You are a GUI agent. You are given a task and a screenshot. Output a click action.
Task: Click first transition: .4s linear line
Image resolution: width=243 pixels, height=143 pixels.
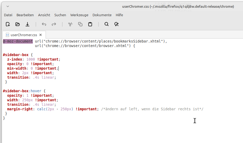(31, 77)
